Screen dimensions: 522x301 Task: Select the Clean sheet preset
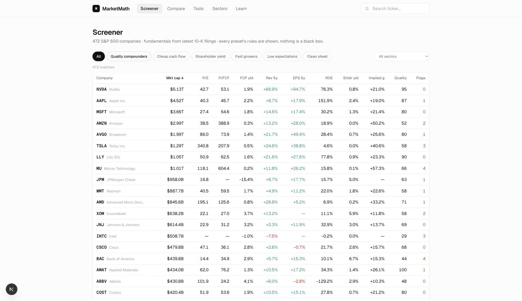click(x=317, y=56)
